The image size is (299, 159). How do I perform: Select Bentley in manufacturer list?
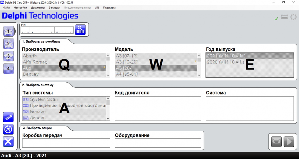click(x=64, y=74)
